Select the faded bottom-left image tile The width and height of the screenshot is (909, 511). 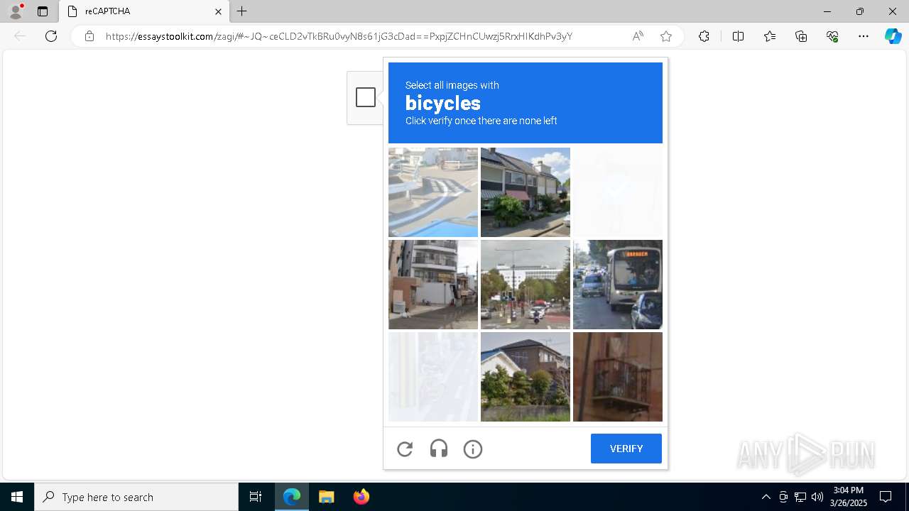[x=433, y=377]
